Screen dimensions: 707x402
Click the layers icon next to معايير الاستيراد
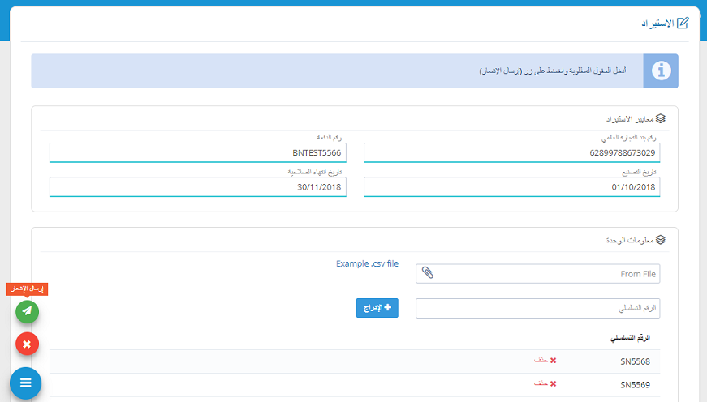[x=661, y=118]
